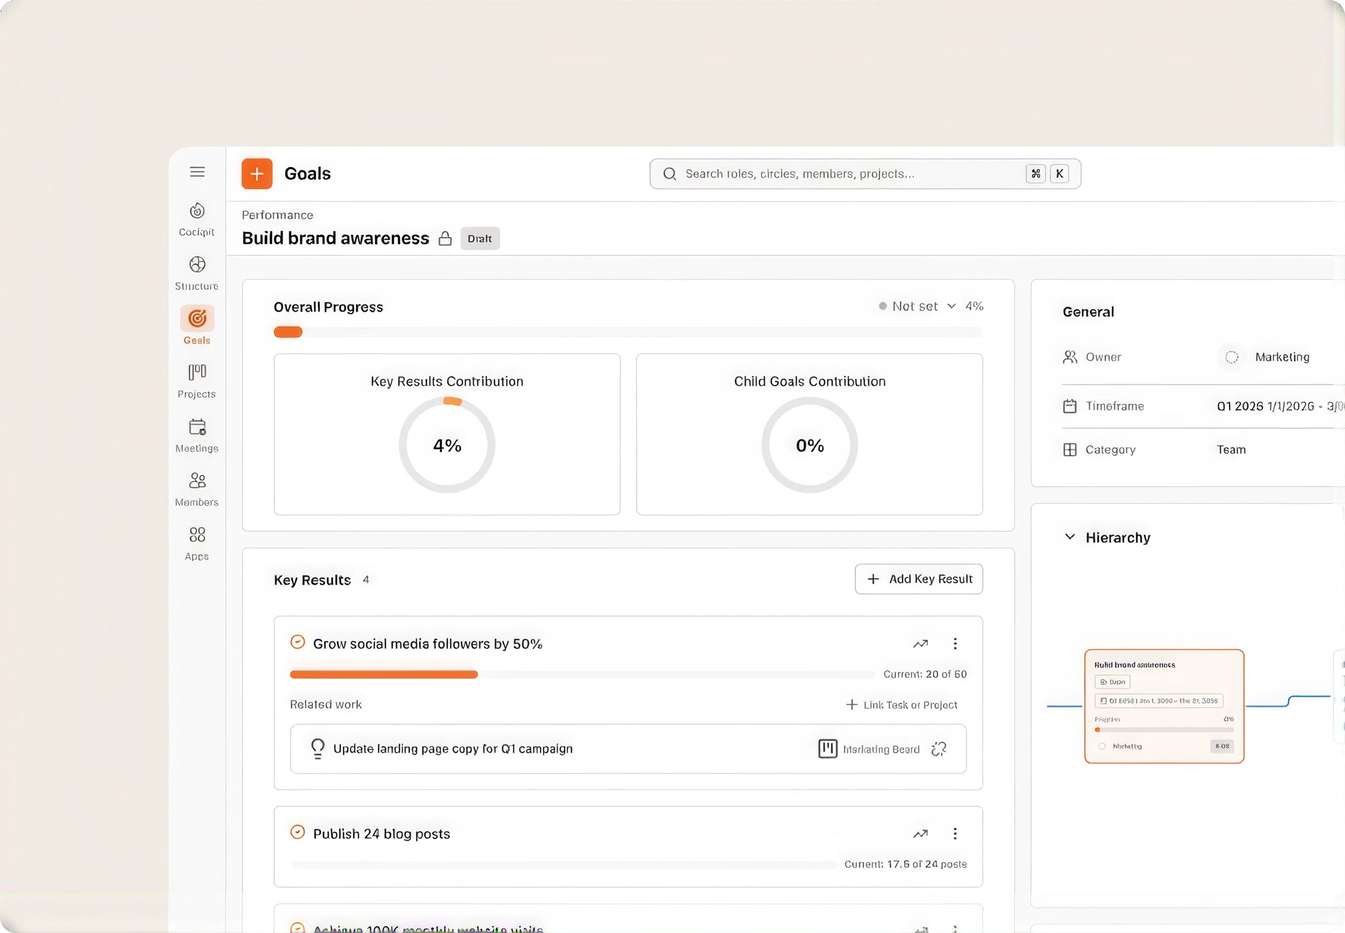The image size is (1345, 933).
Task: Unlink the landing page copy task
Action: pyautogui.click(x=939, y=749)
